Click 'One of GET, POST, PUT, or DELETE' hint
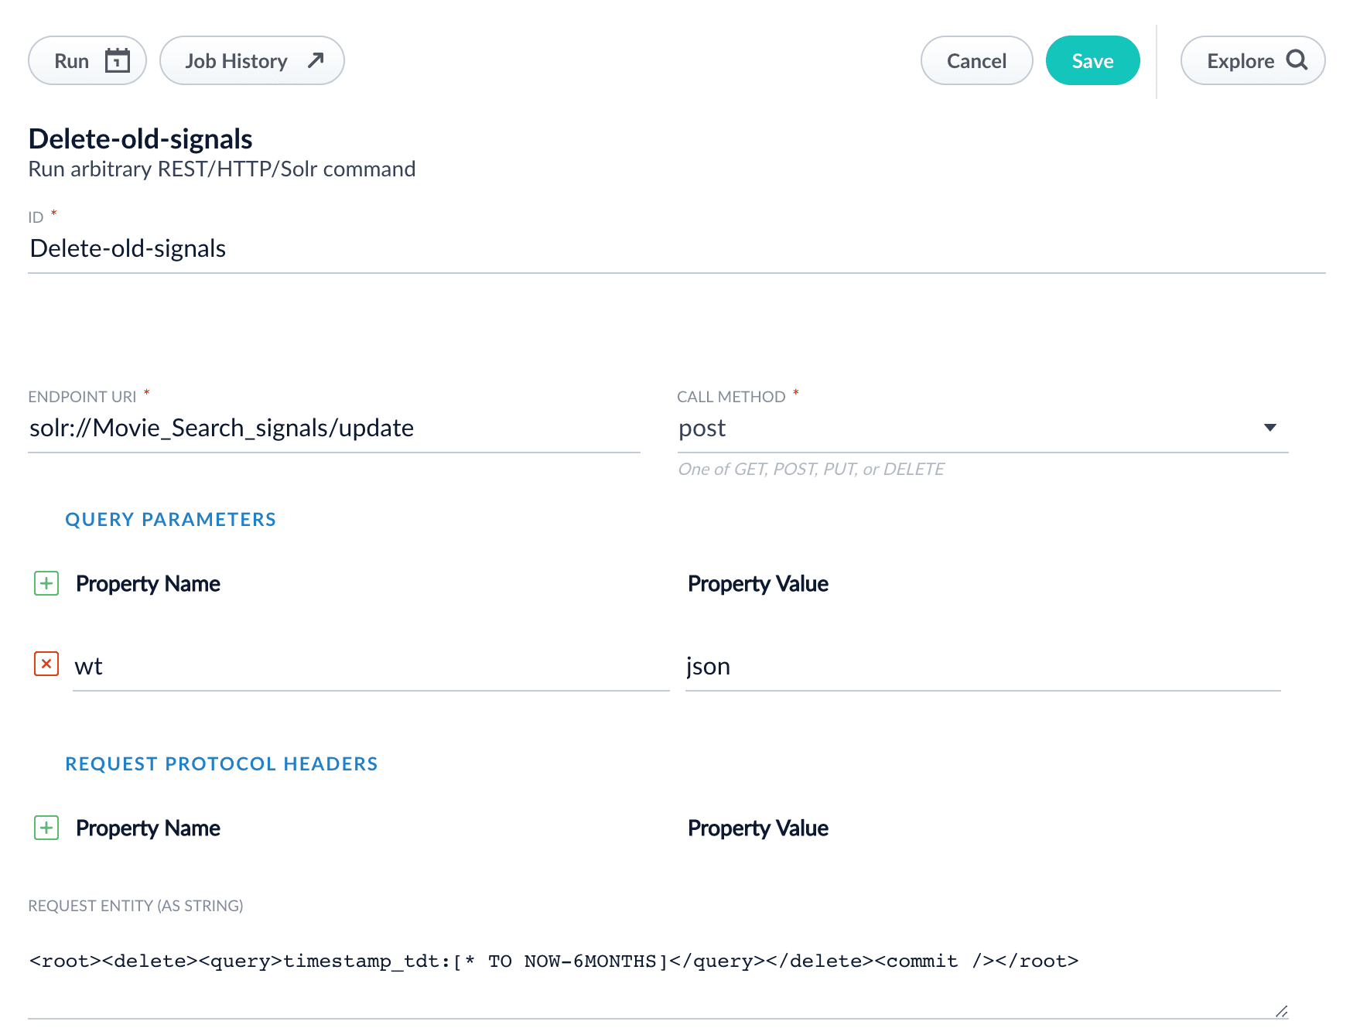 [811, 470]
